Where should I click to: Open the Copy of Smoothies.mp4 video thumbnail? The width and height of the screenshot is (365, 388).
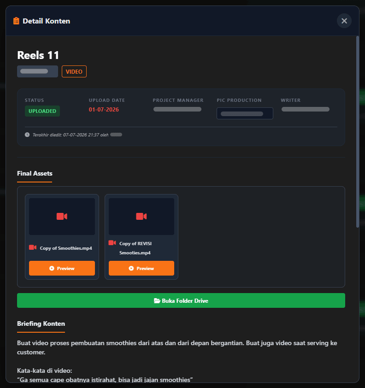point(62,217)
